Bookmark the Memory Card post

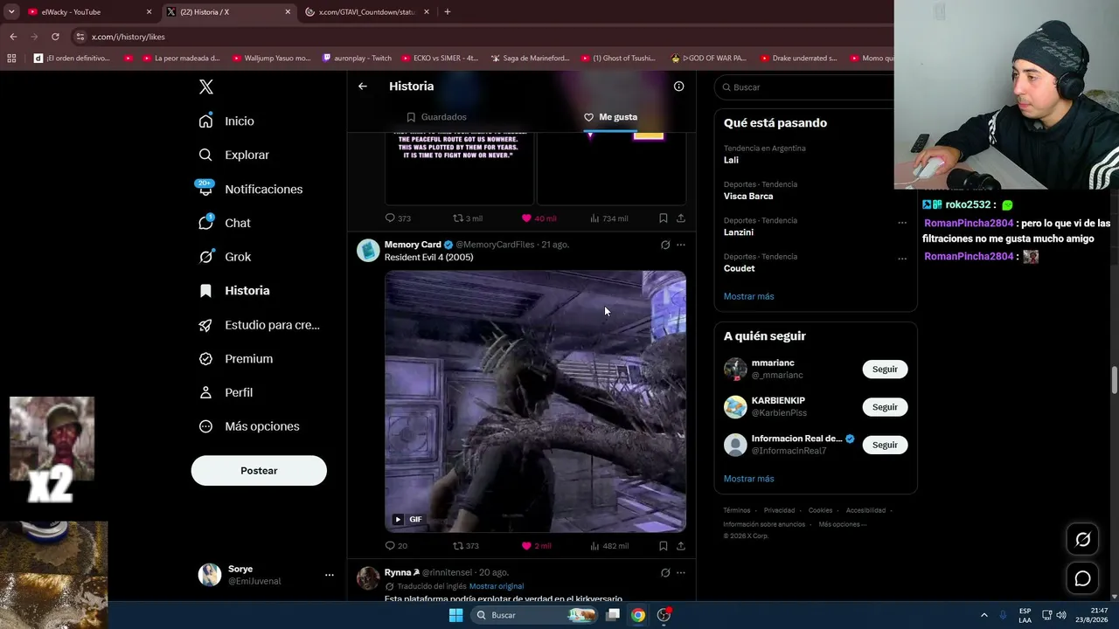(x=664, y=546)
